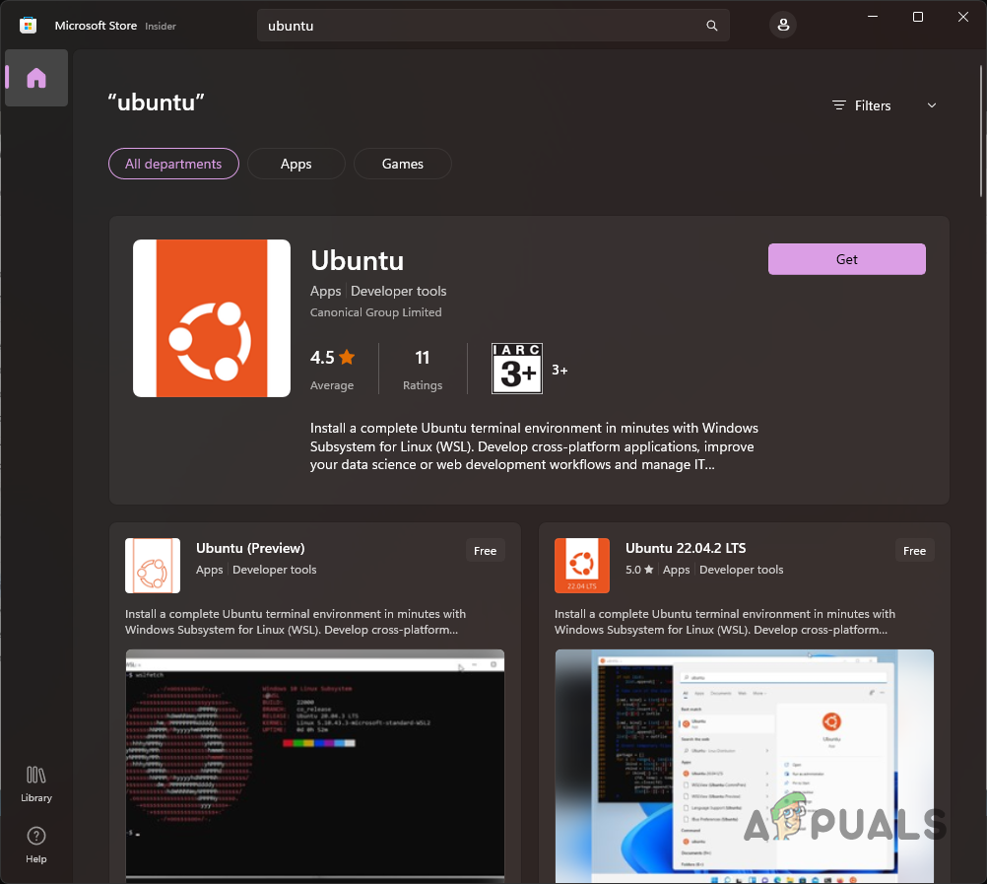Open Help from the sidebar
The image size is (987, 884).
point(35,845)
